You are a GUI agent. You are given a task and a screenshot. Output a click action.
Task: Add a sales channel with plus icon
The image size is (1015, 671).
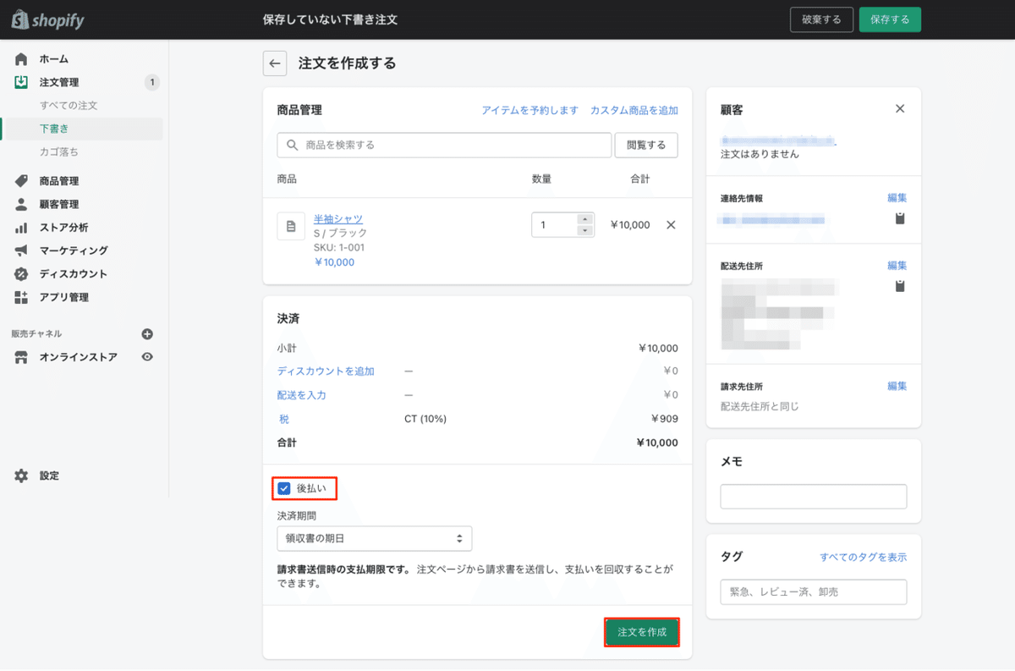147,334
